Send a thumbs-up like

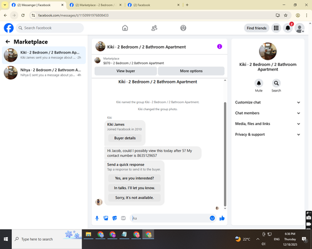click(222, 218)
